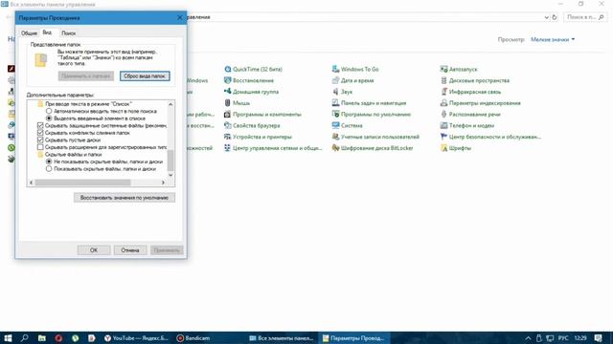613x344 pixels.
Task: Open the Программы и компоненты icon
Action: pyautogui.click(x=228, y=115)
